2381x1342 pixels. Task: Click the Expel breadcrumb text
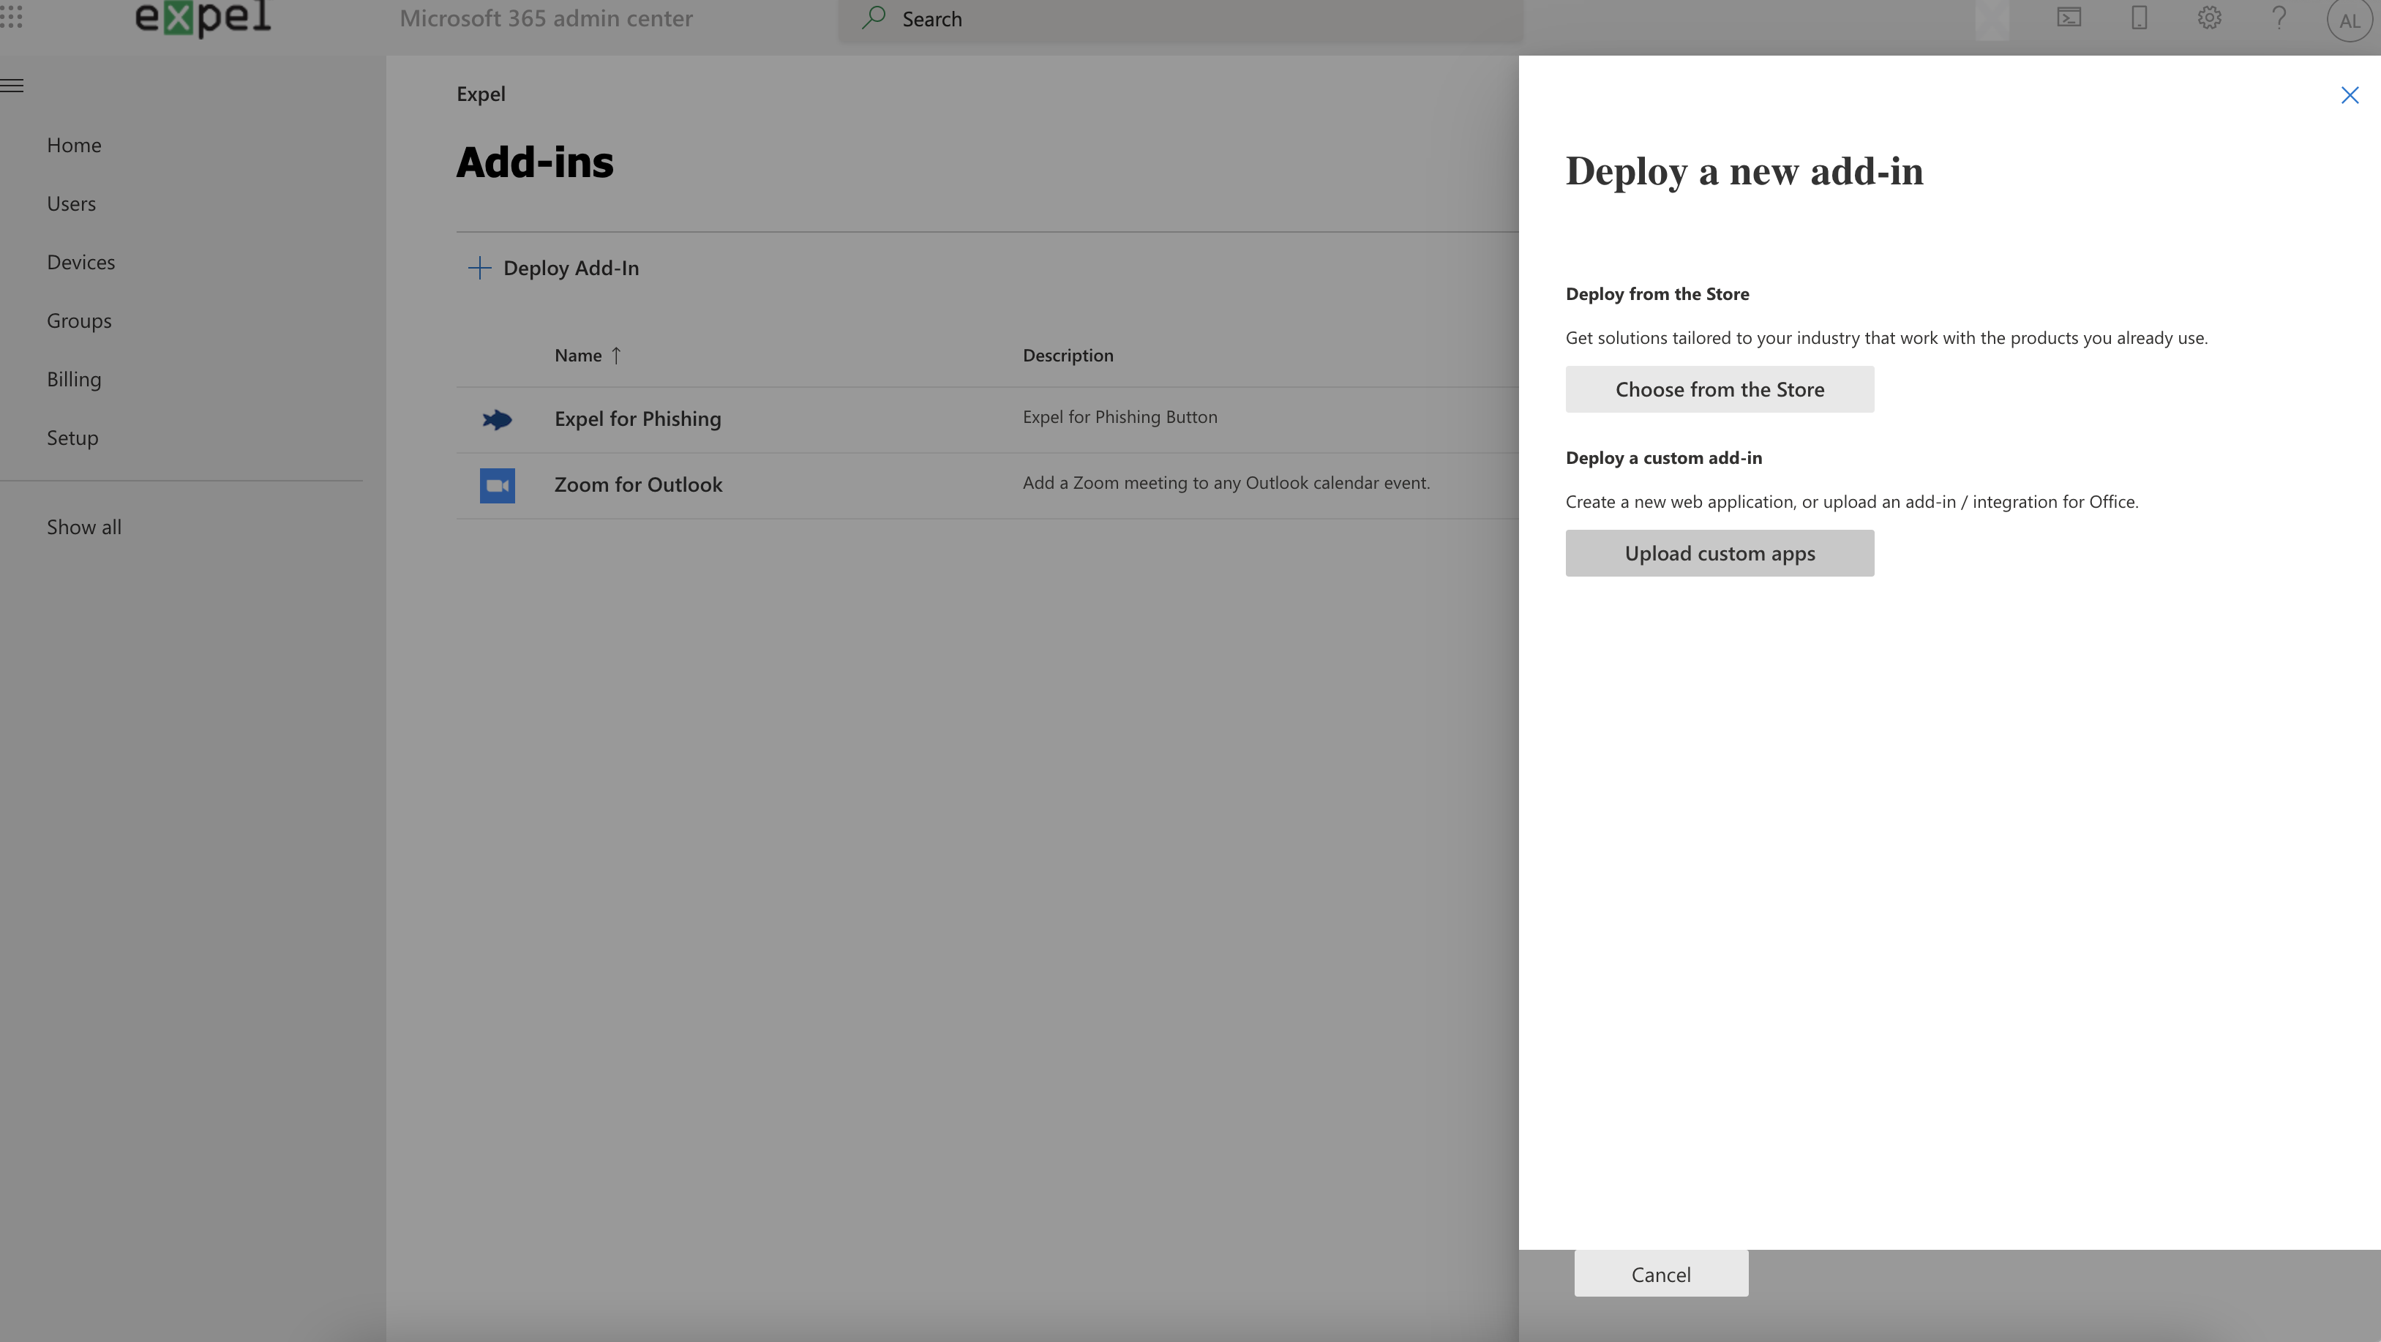(x=481, y=94)
